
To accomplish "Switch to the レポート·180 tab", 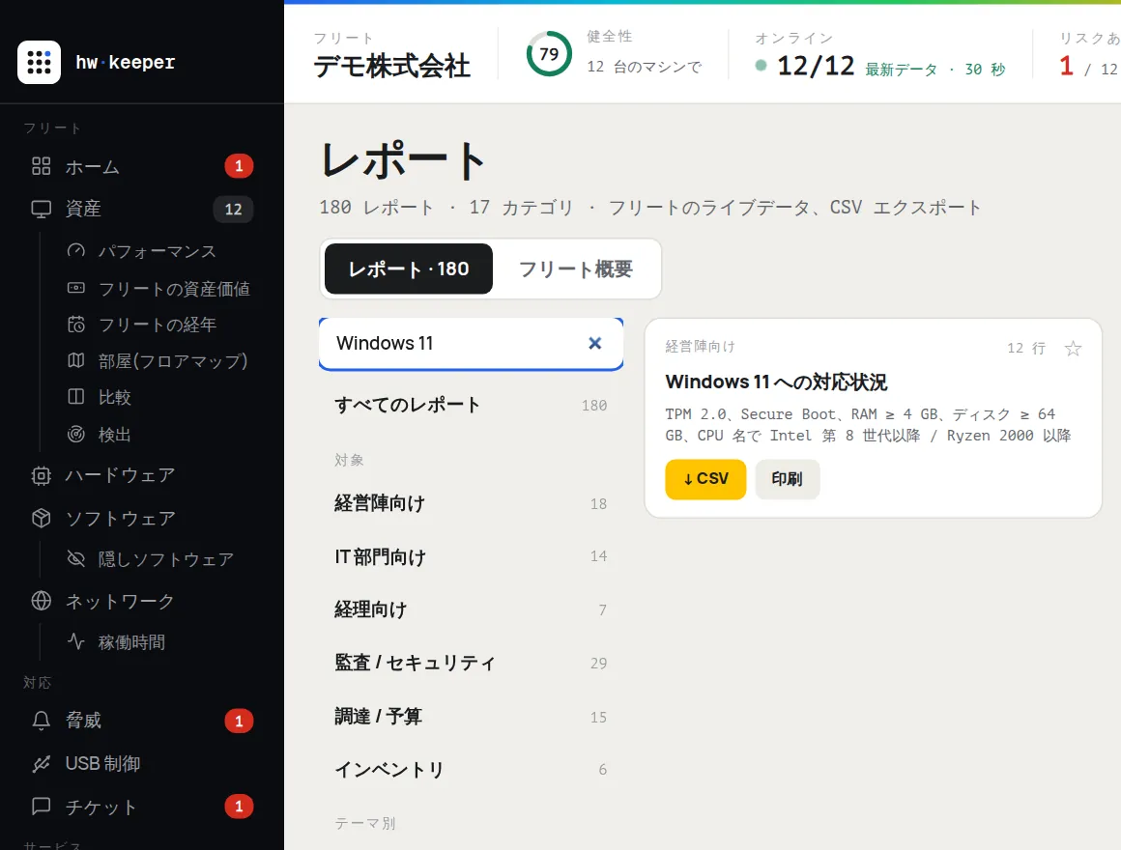I will pos(408,269).
